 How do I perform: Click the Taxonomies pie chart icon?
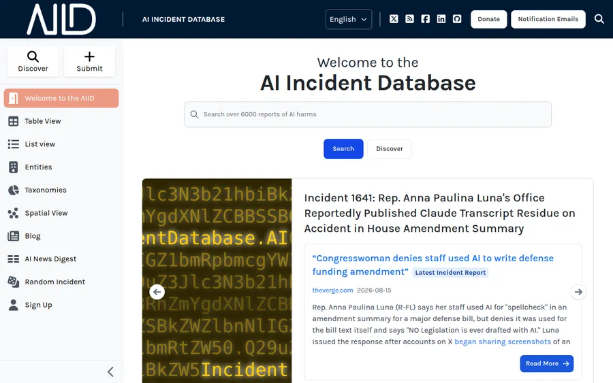pos(14,190)
